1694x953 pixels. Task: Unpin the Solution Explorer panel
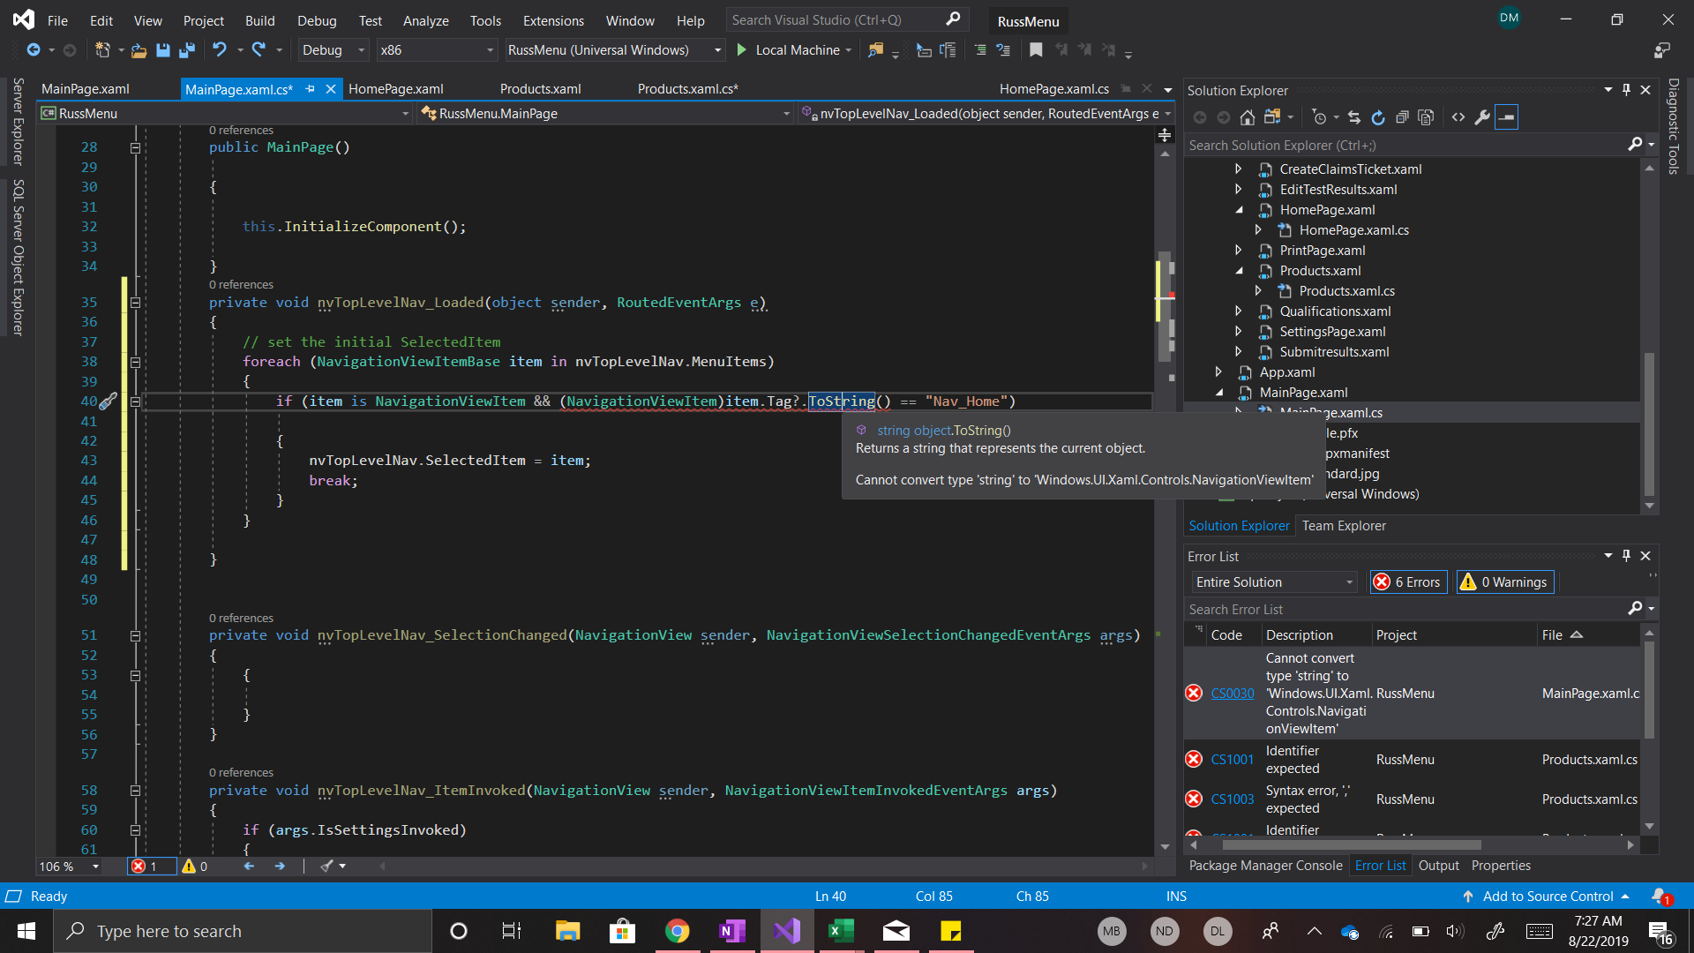tap(1626, 89)
